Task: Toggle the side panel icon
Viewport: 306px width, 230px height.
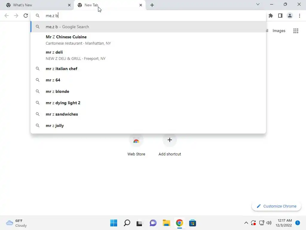Action: pyautogui.click(x=280, y=16)
